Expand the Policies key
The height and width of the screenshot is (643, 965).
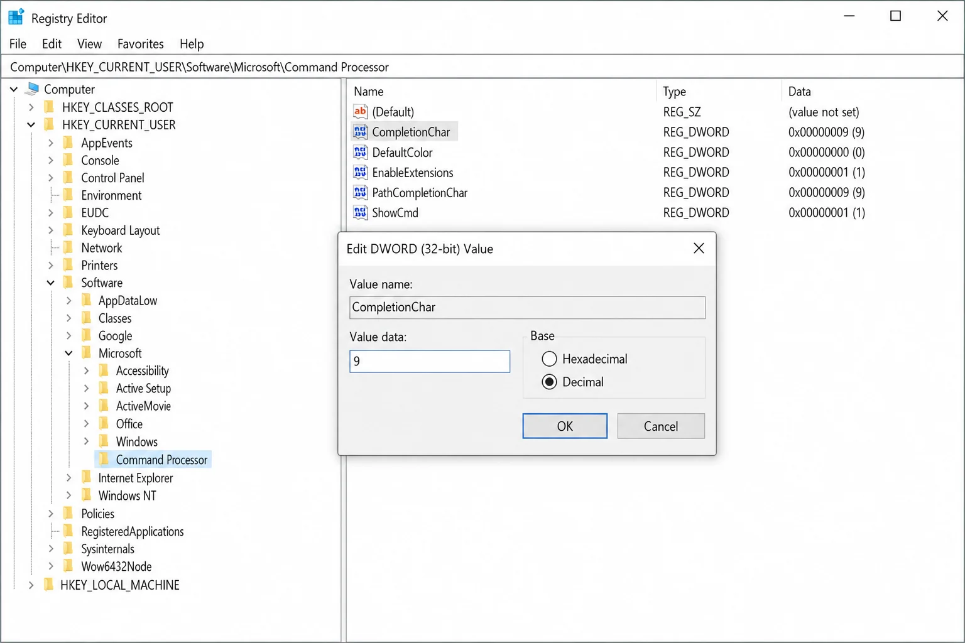51,514
